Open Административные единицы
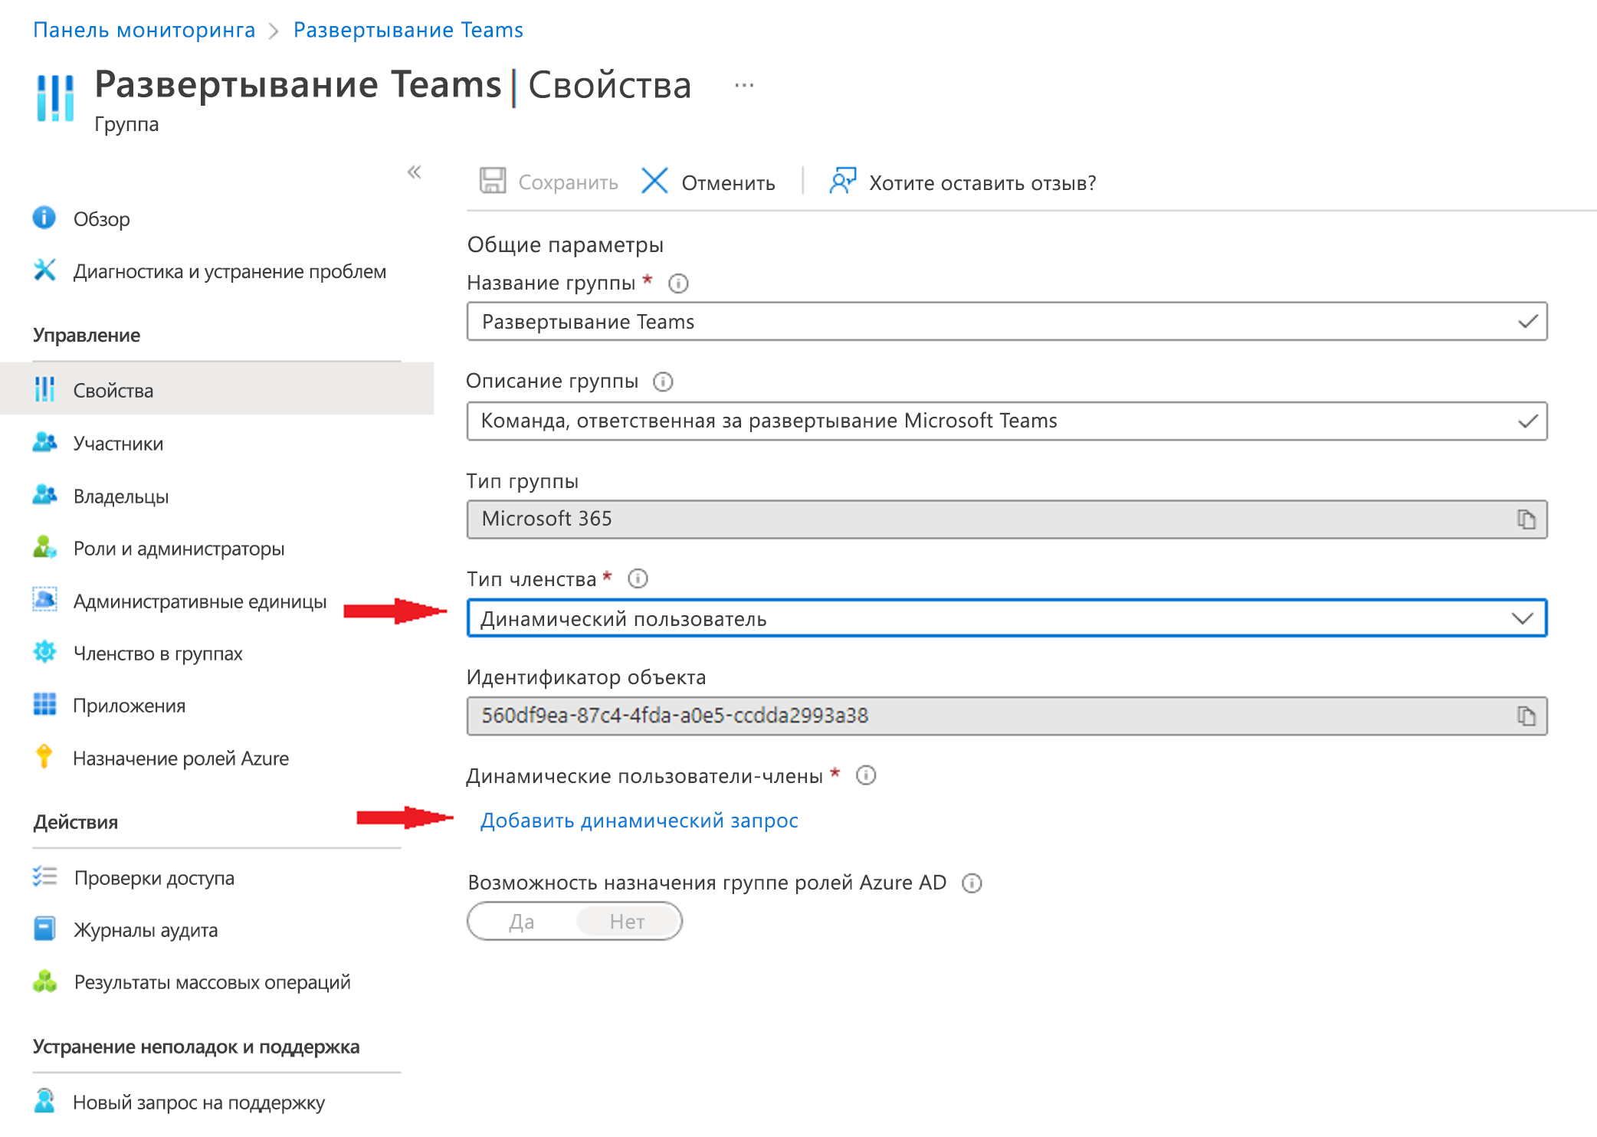This screenshot has height=1137, width=1597. point(200,601)
